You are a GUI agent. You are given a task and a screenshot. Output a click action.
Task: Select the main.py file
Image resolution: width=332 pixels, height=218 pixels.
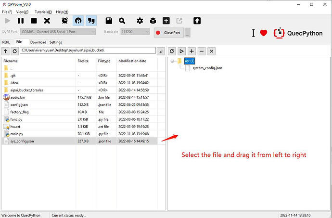click(79, 134)
